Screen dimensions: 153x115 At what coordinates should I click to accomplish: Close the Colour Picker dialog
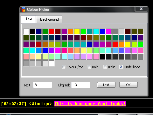[141, 9]
